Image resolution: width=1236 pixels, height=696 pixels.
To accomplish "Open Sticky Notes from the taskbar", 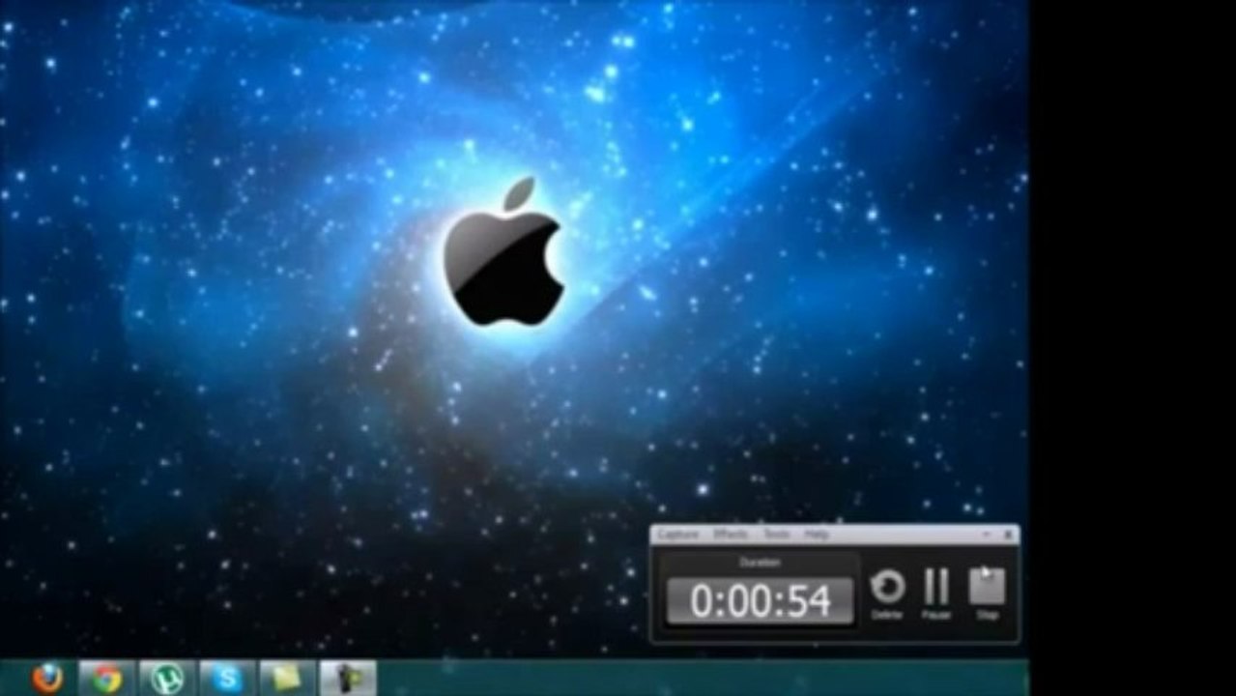I will pyautogui.click(x=288, y=679).
